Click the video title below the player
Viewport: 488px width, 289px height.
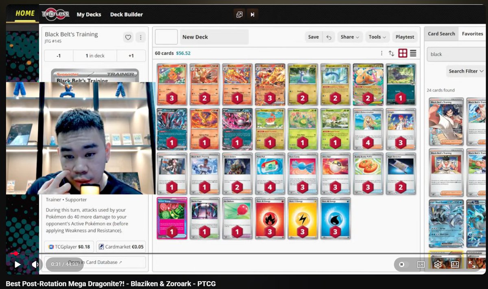[x=111, y=284]
